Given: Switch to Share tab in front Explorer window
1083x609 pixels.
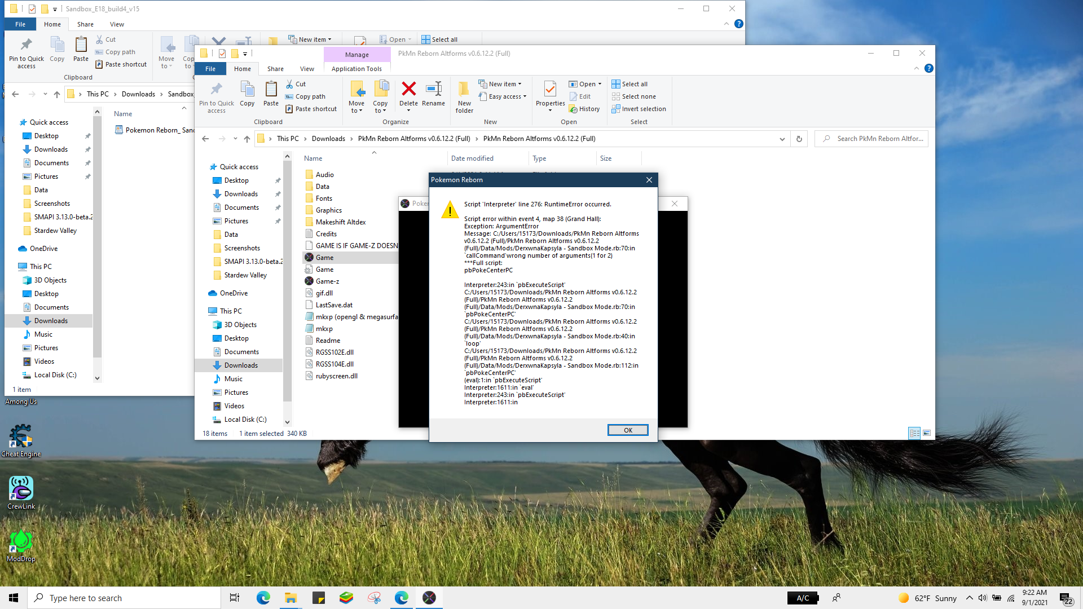Looking at the screenshot, I should click(275, 69).
